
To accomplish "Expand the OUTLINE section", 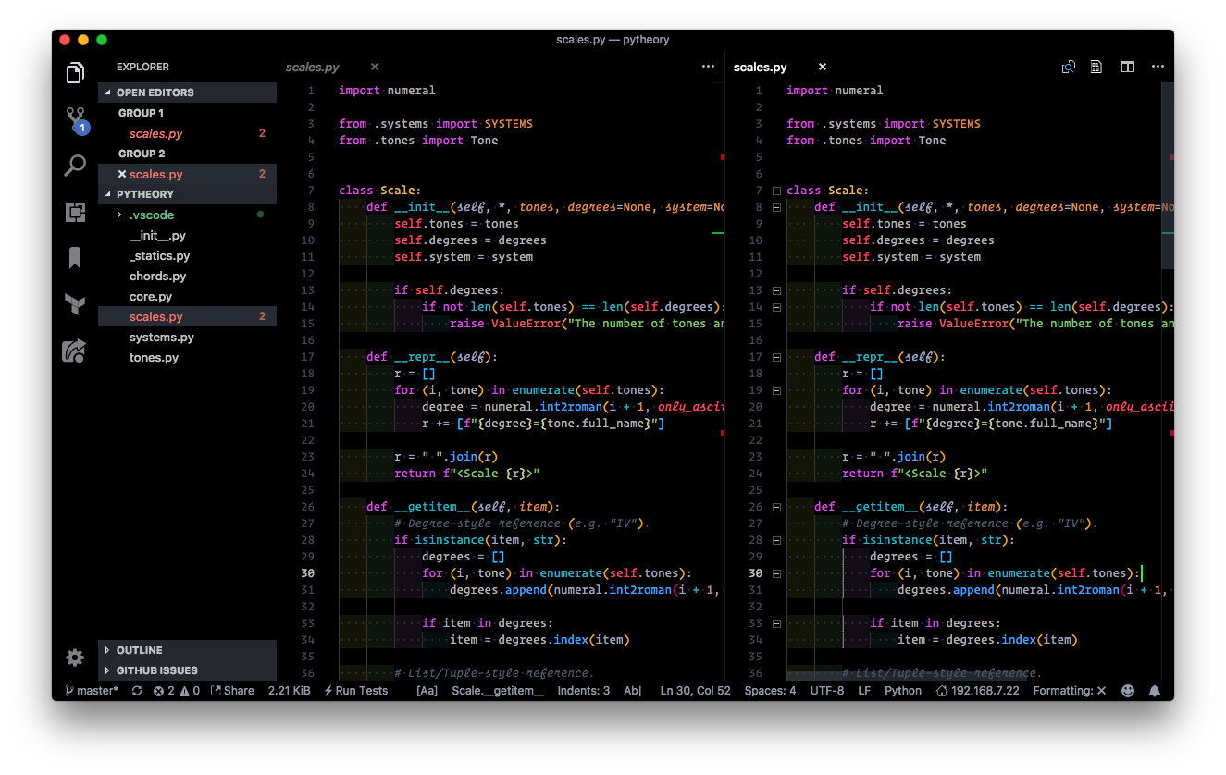I will click(187, 650).
